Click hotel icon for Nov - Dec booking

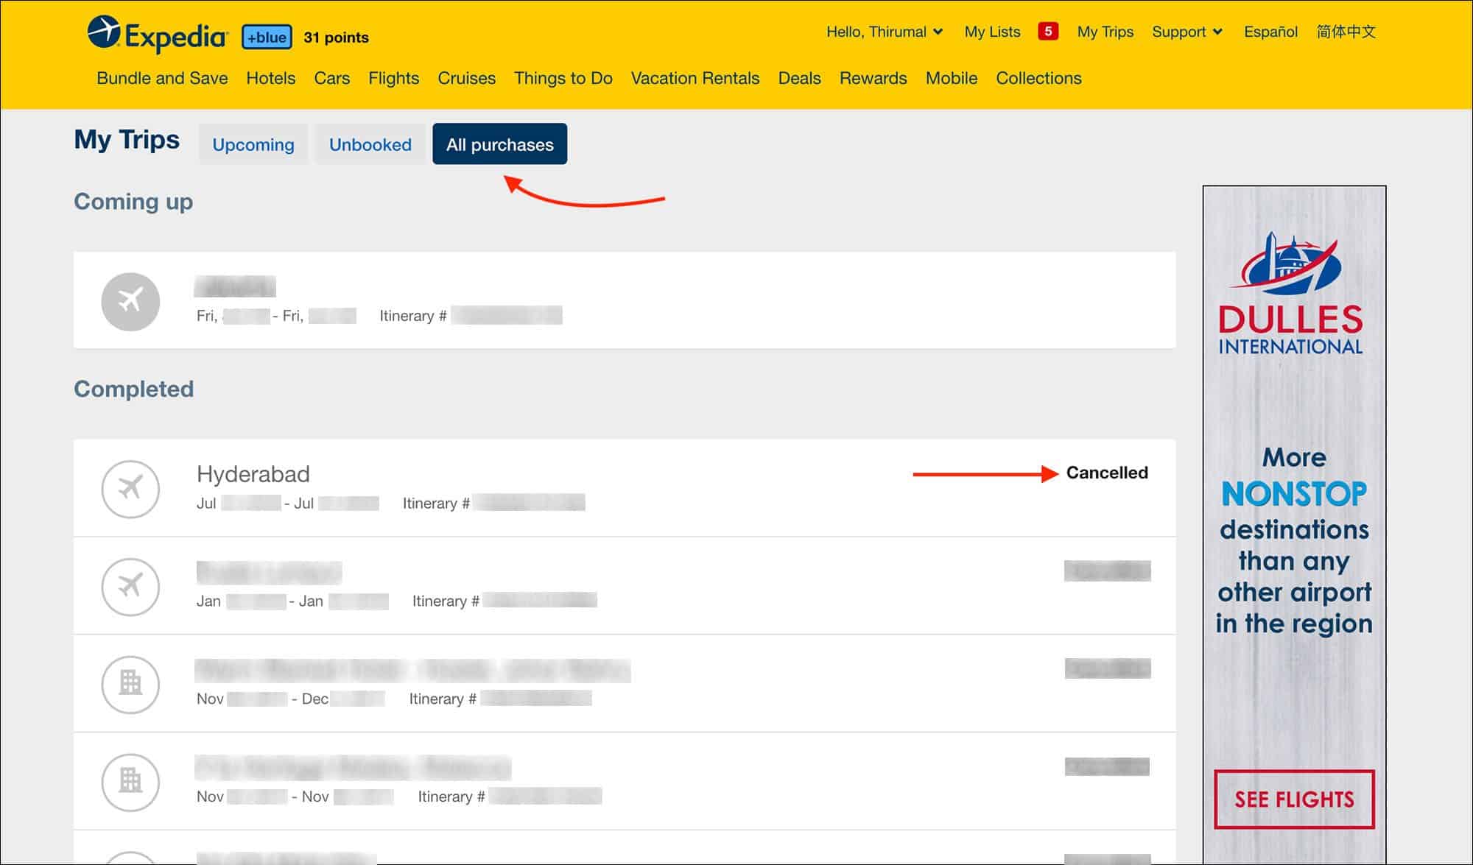tap(130, 684)
